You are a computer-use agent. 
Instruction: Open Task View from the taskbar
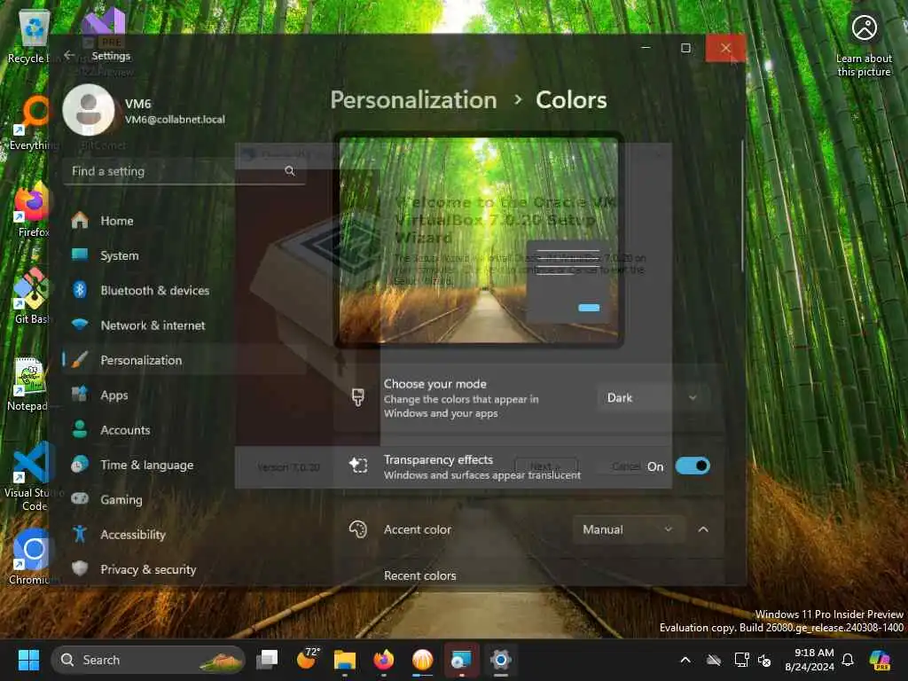click(267, 660)
